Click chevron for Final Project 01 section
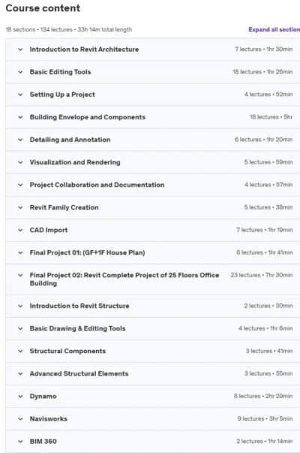The width and height of the screenshot is (300, 453). tap(20, 252)
